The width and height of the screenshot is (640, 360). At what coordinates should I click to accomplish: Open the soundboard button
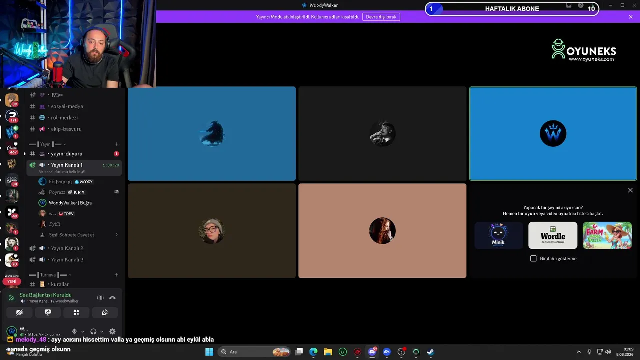tap(105, 312)
